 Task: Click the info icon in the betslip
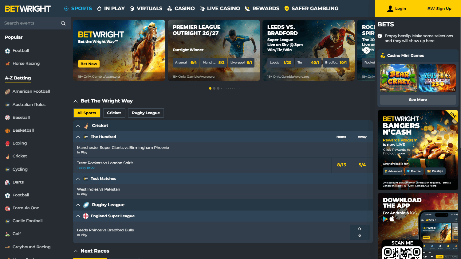click(x=380, y=36)
